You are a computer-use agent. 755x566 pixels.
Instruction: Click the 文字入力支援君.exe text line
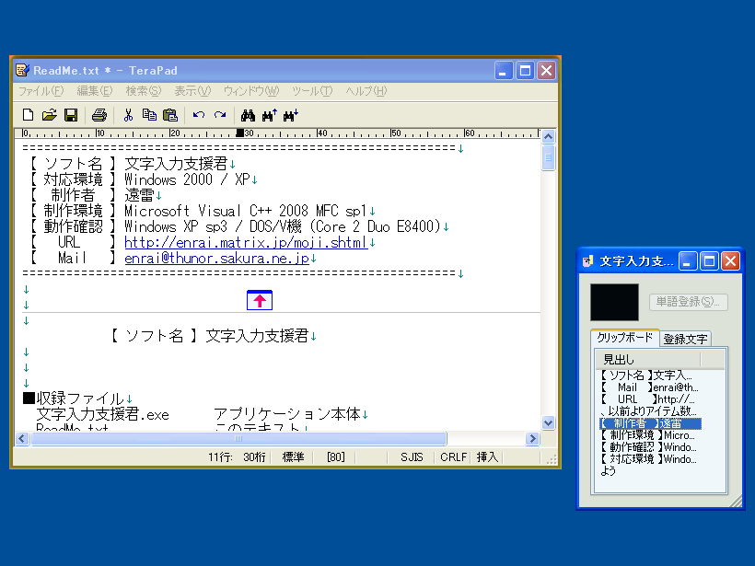click(x=102, y=414)
